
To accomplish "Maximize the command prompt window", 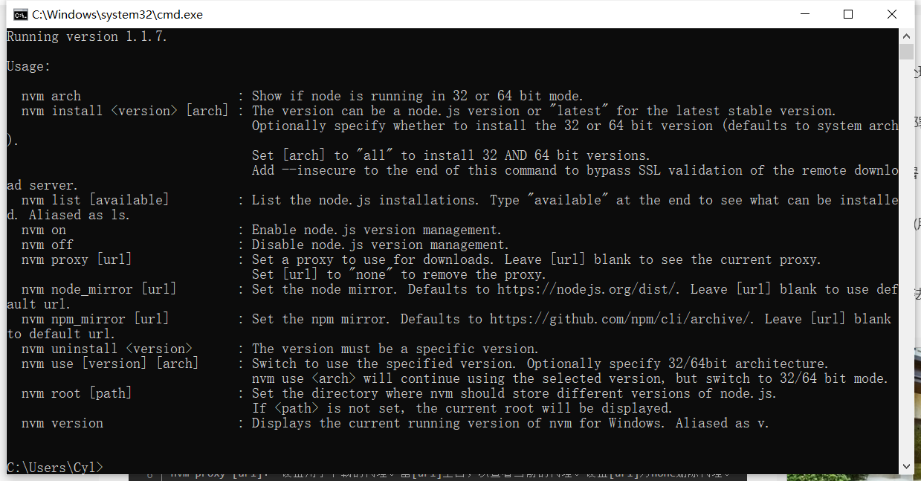I will point(848,14).
